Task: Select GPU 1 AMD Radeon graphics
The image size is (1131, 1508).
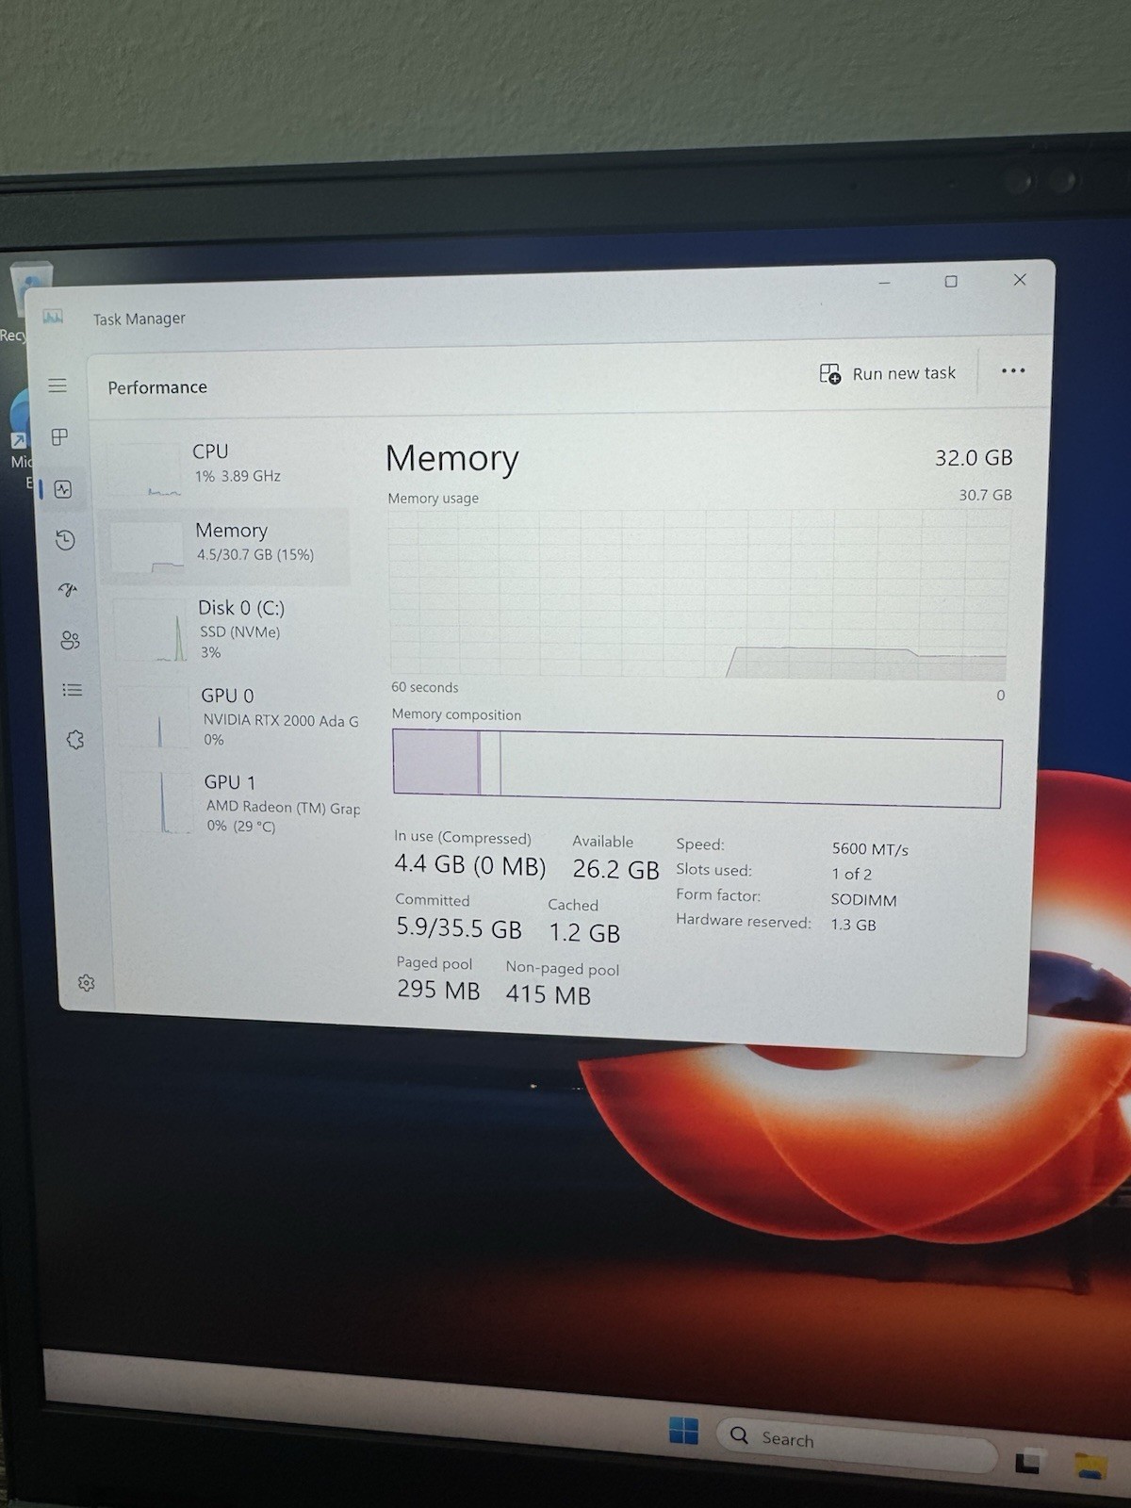Action: 239,803
